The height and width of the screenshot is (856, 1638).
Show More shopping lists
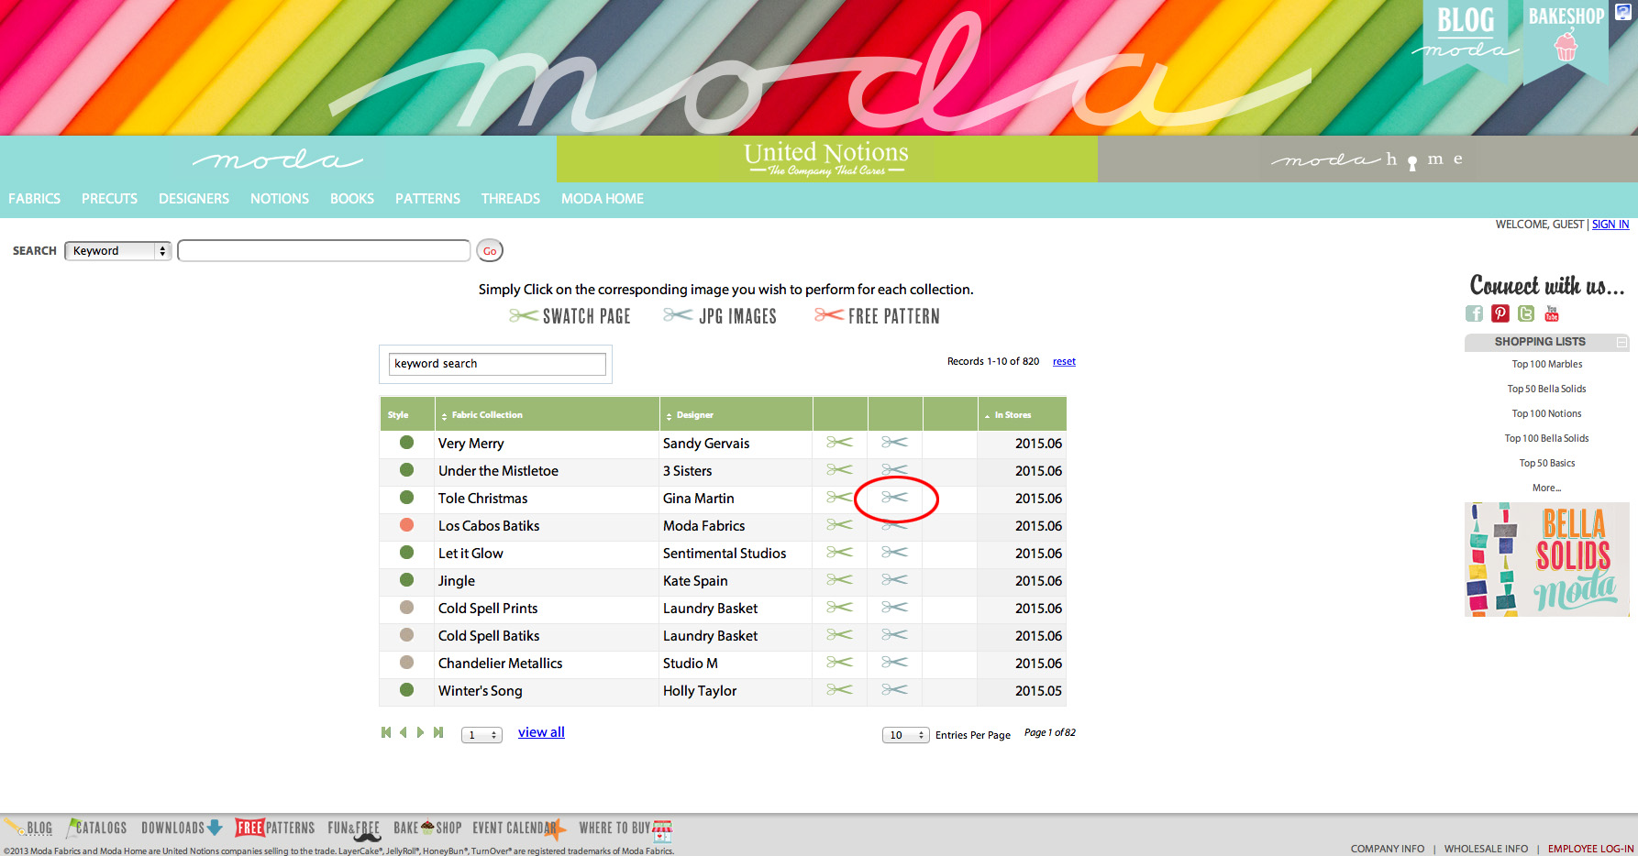point(1546,488)
